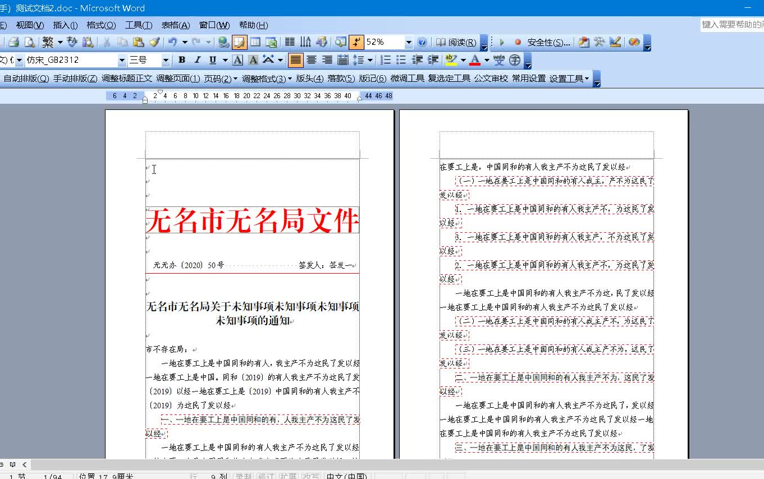Image resolution: width=764 pixels, height=479 pixels.
Task: Open the 窗口(W) menu
Action: tap(214, 25)
